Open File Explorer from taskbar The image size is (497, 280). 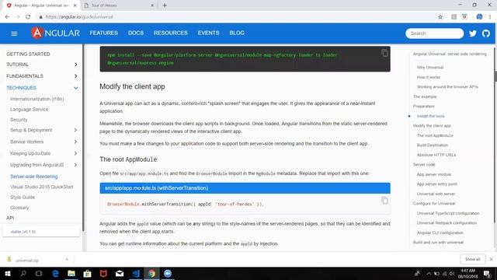click(x=71, y=273)
